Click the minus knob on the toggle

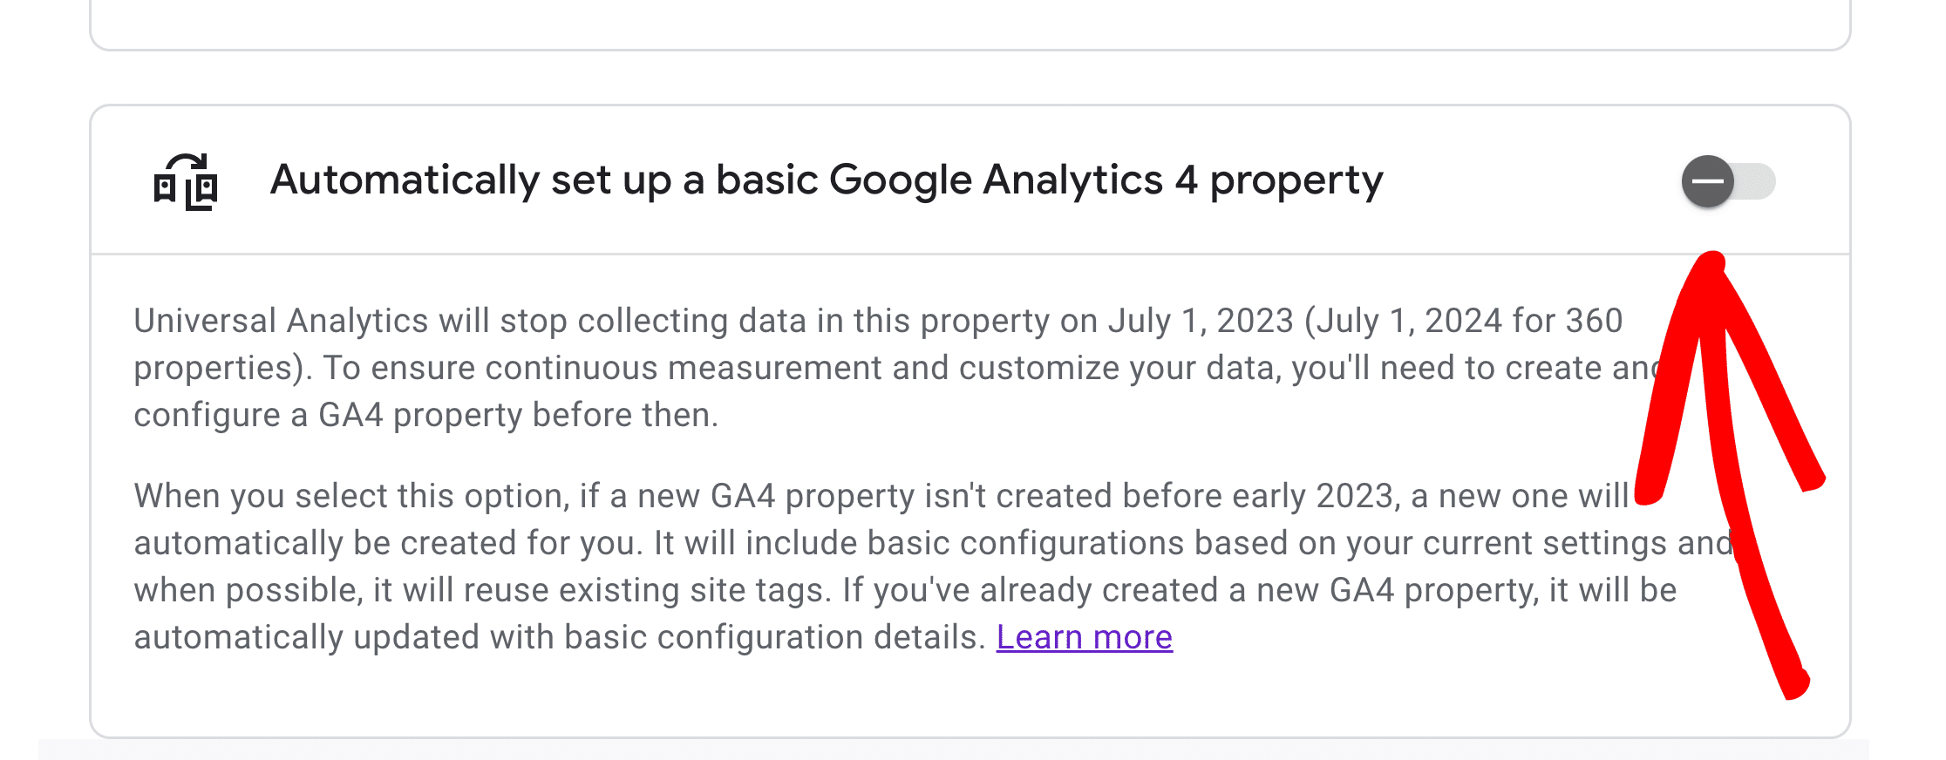click(1708, 181)
